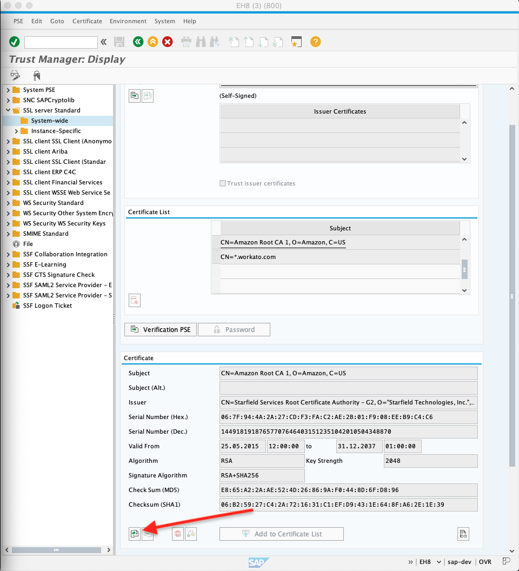Click the red delete certificate icon
The height and width of the screenshot is (571, 519).
click(177, 534)
